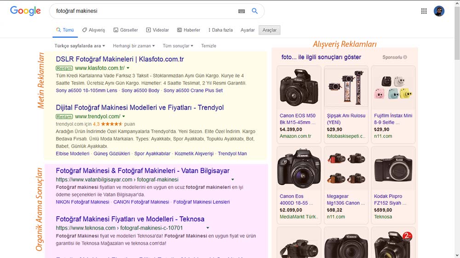Click foto... ile ilgili sonuçları göster

tap(321, 57)
